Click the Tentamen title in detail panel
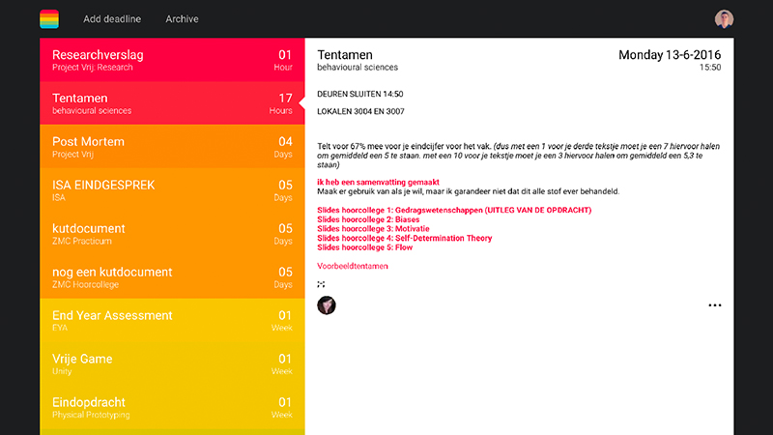Image resolution: width=773 pixels, height=435 pixels. pos(345,55)
